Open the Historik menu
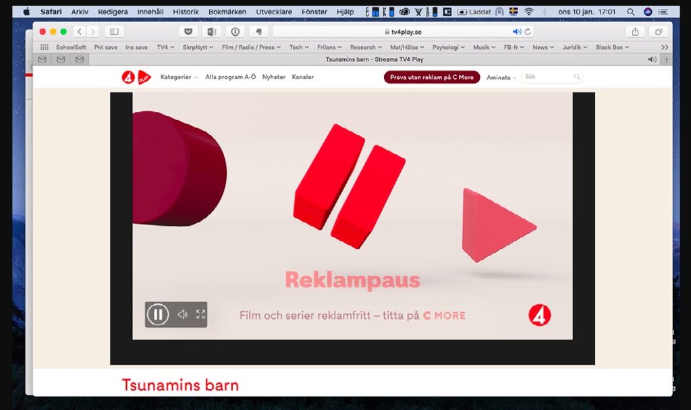Viewport: 691px width, 410px height. click(186, 12)
